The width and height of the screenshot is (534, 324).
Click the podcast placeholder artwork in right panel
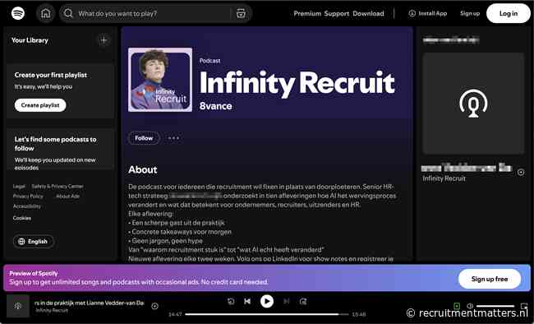pos(473,104)
